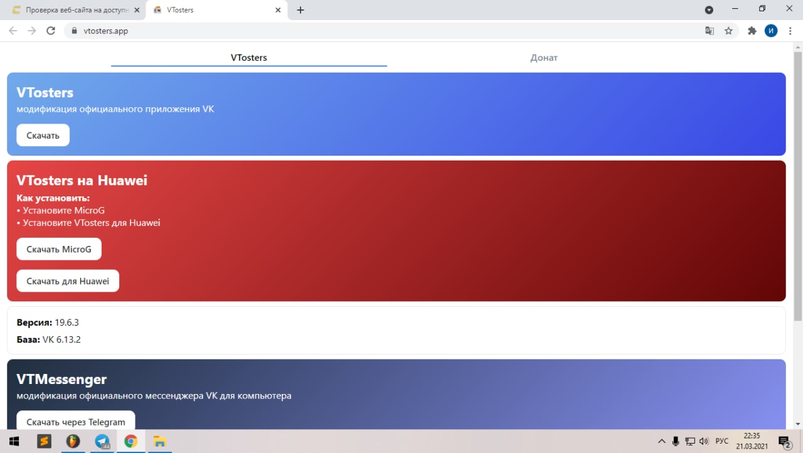Click the VTosters на Huawei heading

pos(82,181)
